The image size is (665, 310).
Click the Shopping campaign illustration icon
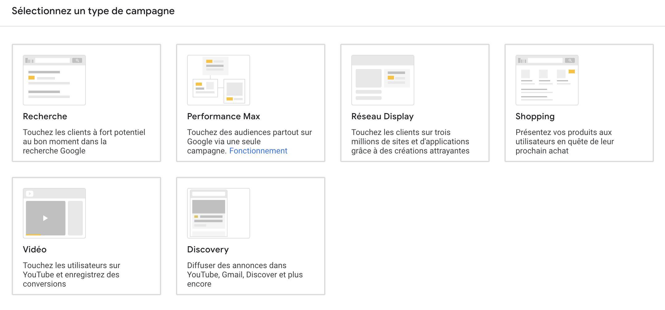click(547, 80)
